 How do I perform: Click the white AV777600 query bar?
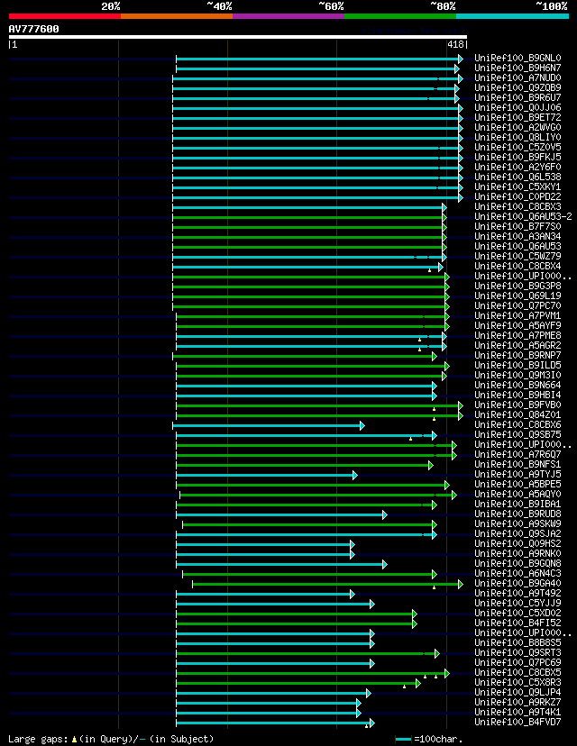[x=237, y=37]
